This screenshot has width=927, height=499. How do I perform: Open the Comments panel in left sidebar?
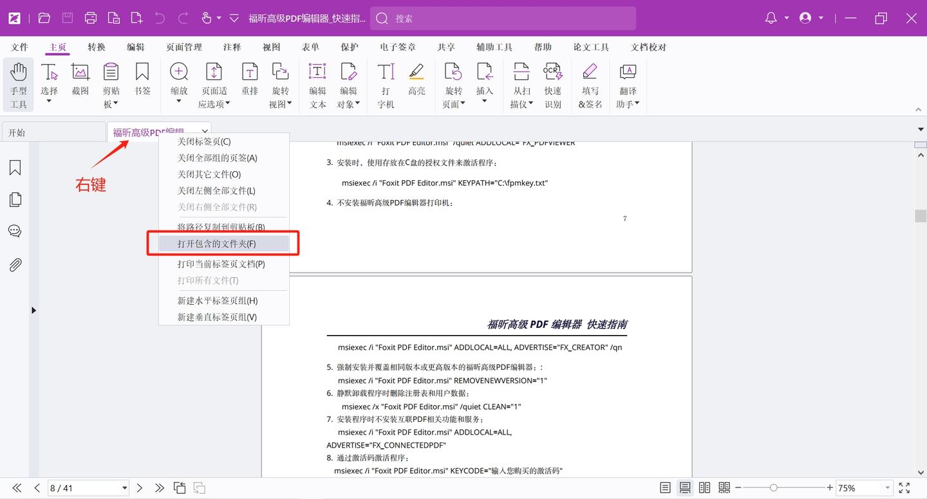click(15, 231)
